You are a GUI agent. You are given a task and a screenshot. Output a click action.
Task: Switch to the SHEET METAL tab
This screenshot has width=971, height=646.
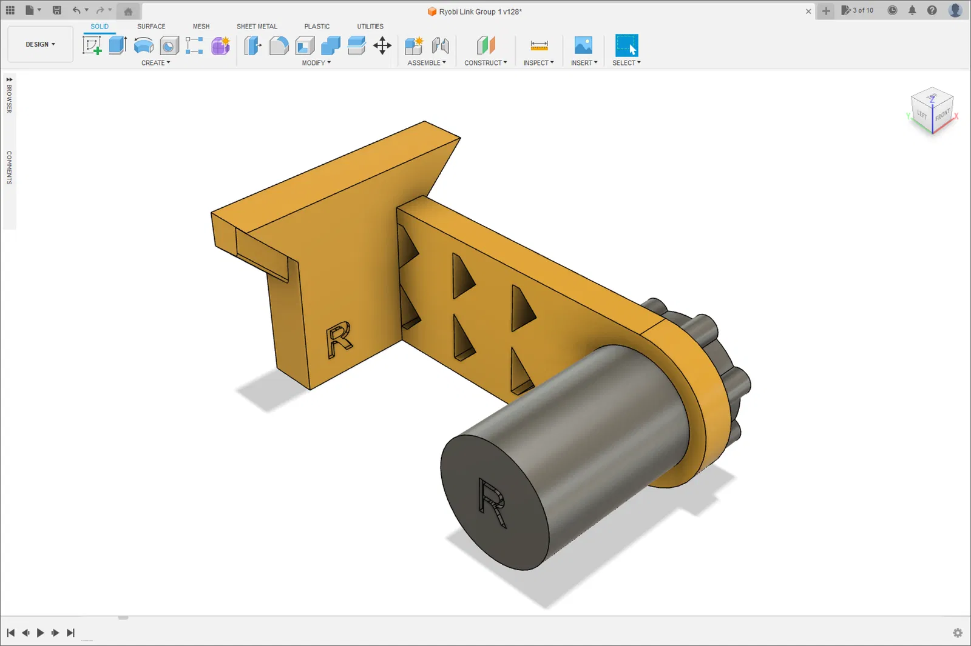point(257,27)
